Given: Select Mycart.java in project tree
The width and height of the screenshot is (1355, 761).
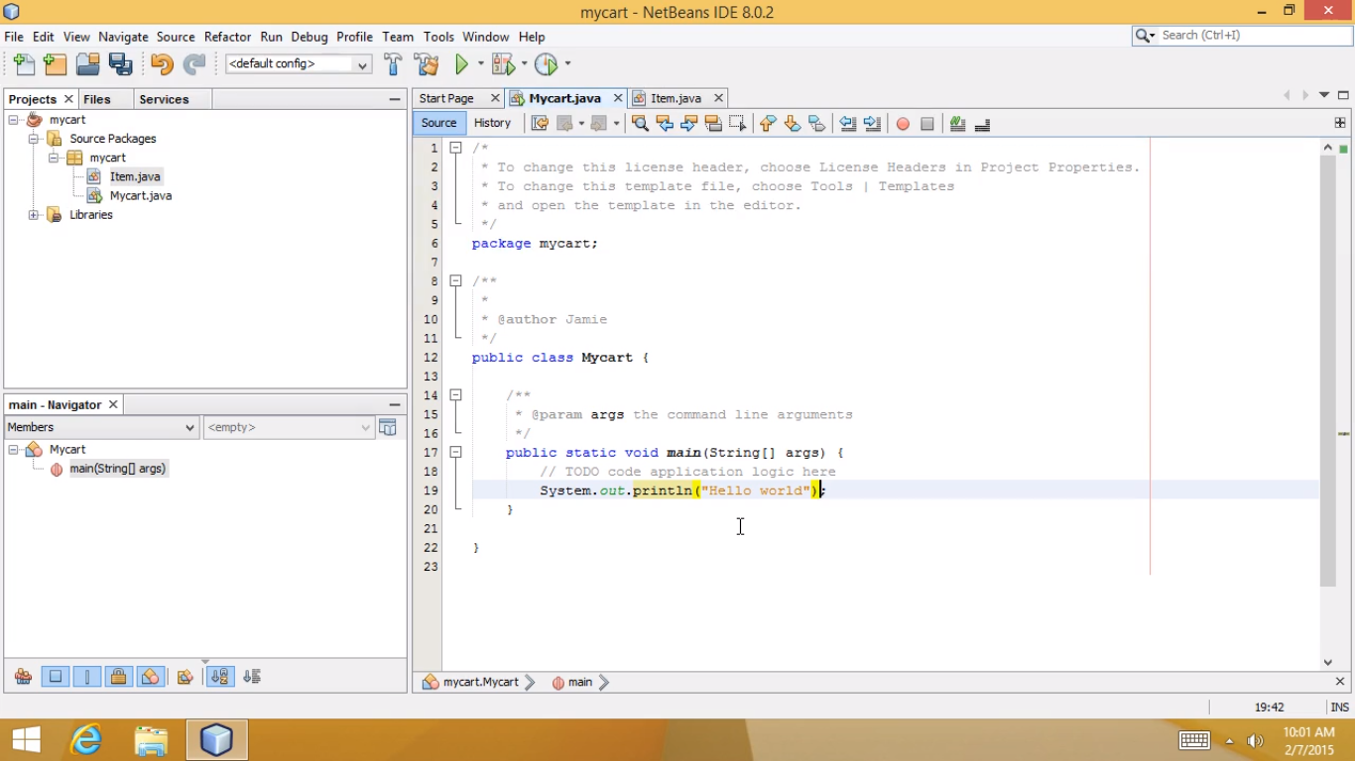Looking at the screenshot, I should (x=141, y=196).
